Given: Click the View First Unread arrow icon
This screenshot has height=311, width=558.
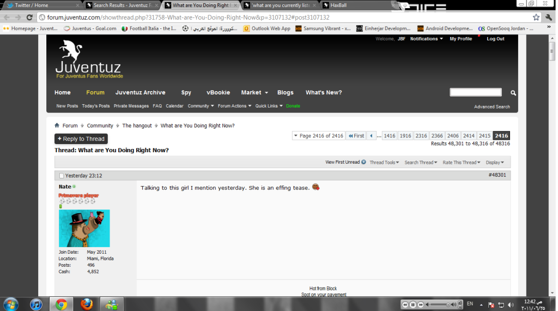Looking at the screenshot, I should [x=363, y=162].
